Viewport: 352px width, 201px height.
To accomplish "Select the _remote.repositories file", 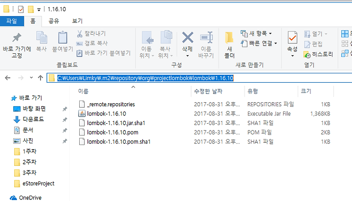I will (107, 104).
